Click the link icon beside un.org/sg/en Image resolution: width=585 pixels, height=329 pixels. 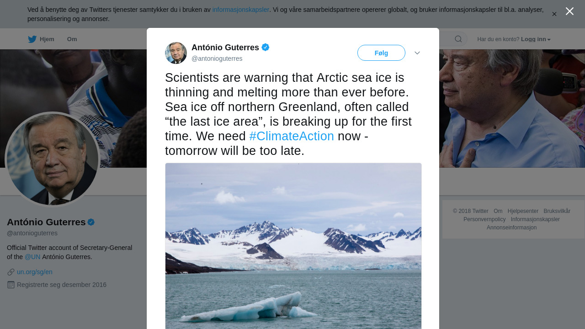11,272
